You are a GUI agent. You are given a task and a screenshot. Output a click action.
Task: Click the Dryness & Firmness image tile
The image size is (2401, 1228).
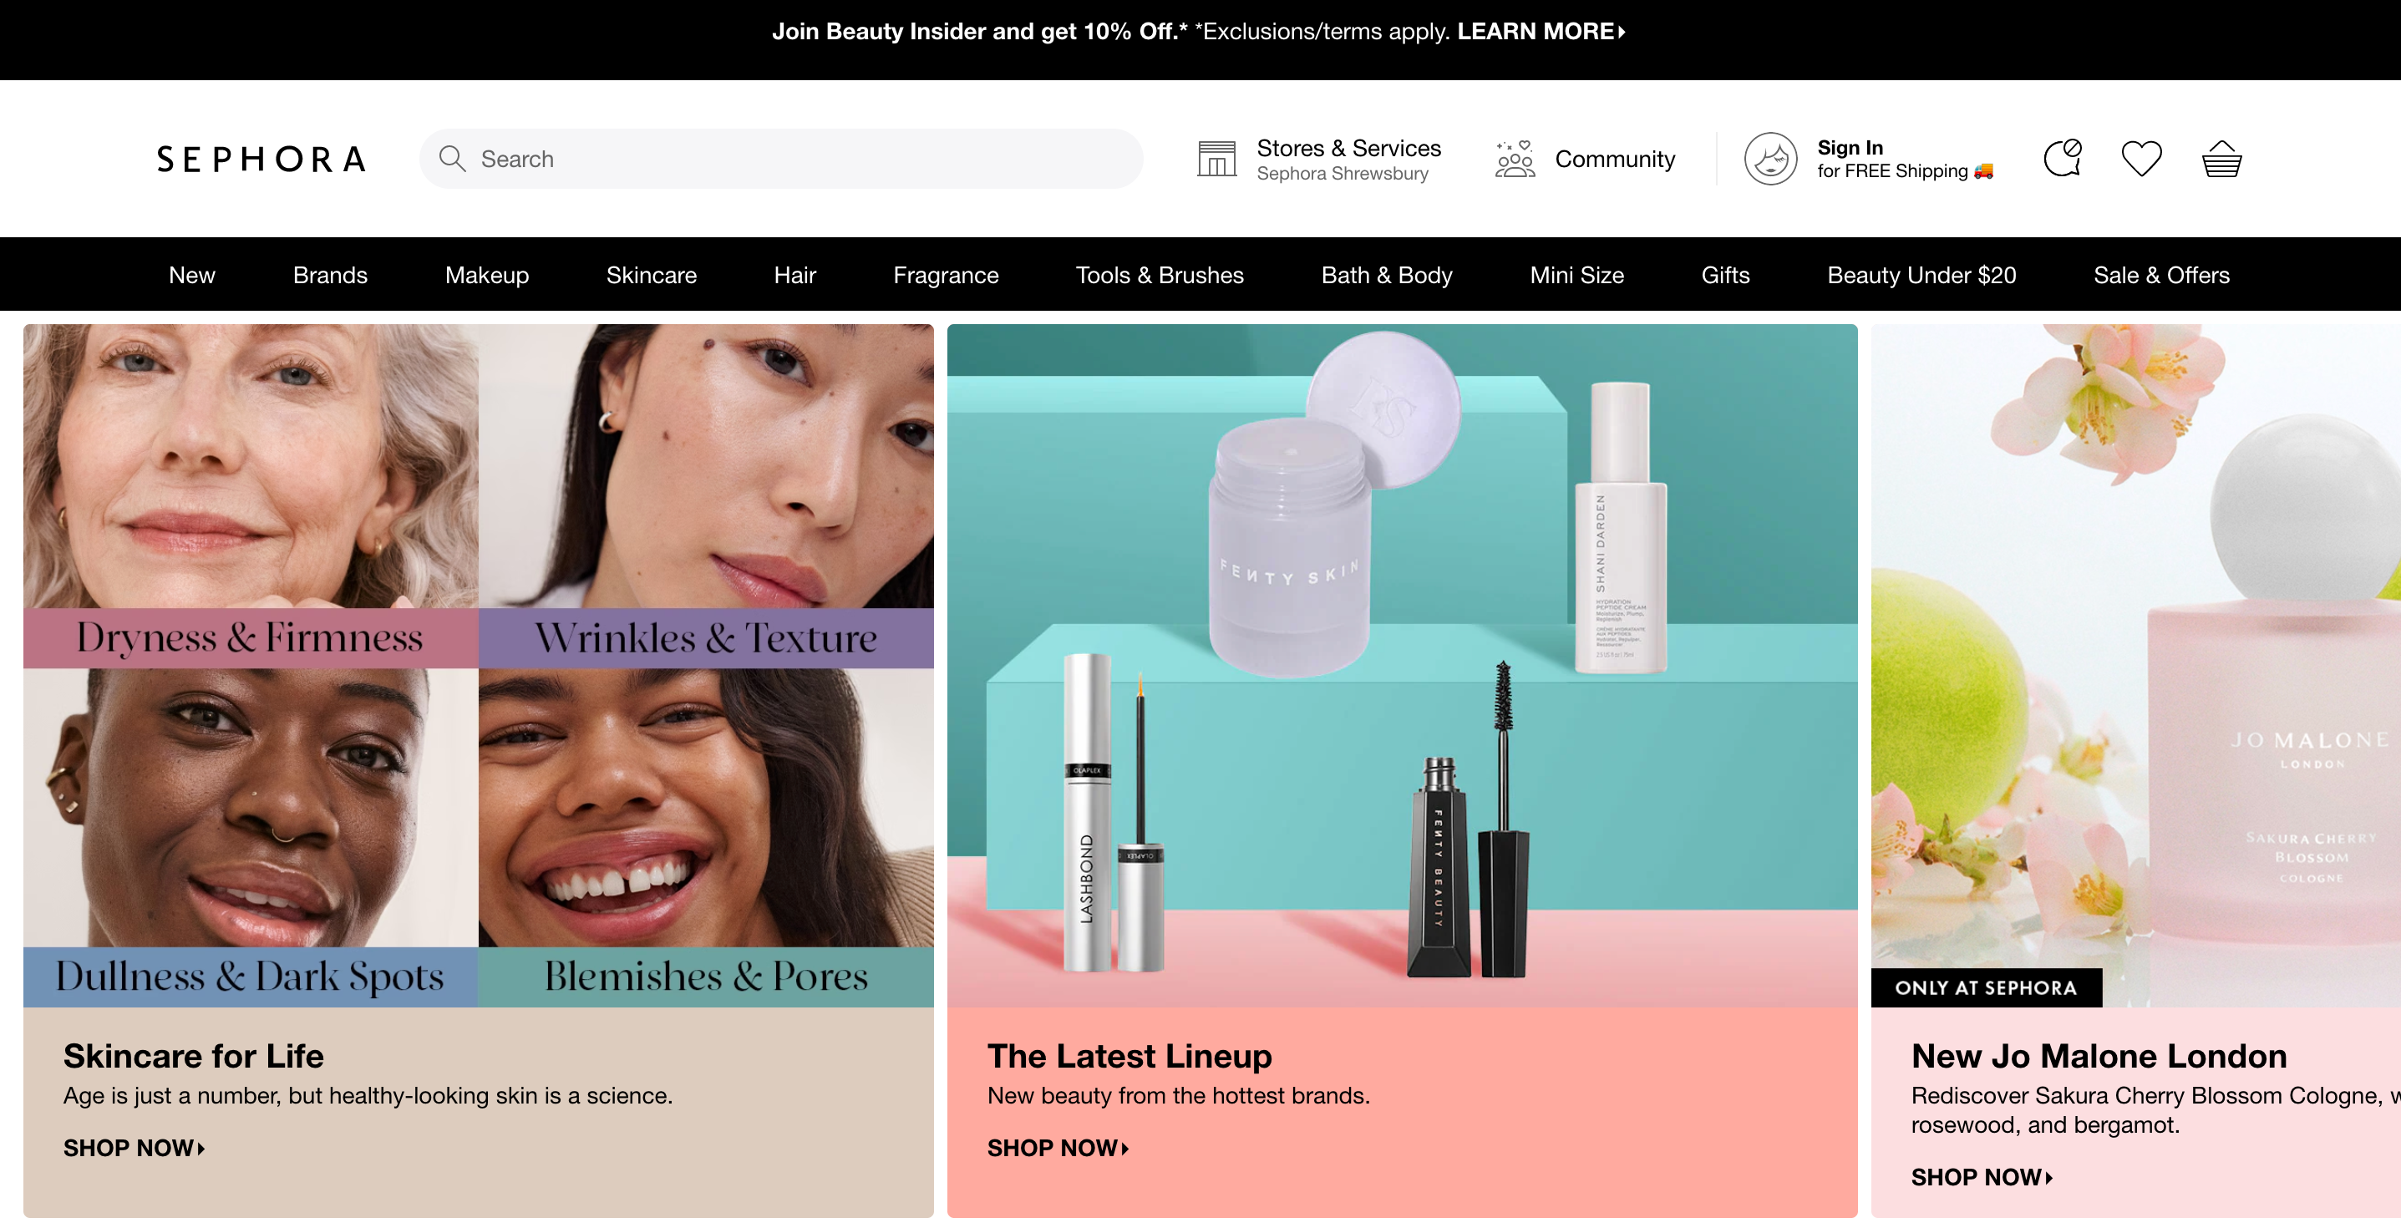(x=250, y=494)
